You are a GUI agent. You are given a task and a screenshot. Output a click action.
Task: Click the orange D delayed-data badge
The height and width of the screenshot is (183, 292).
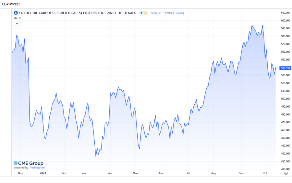tap(145, 13)
